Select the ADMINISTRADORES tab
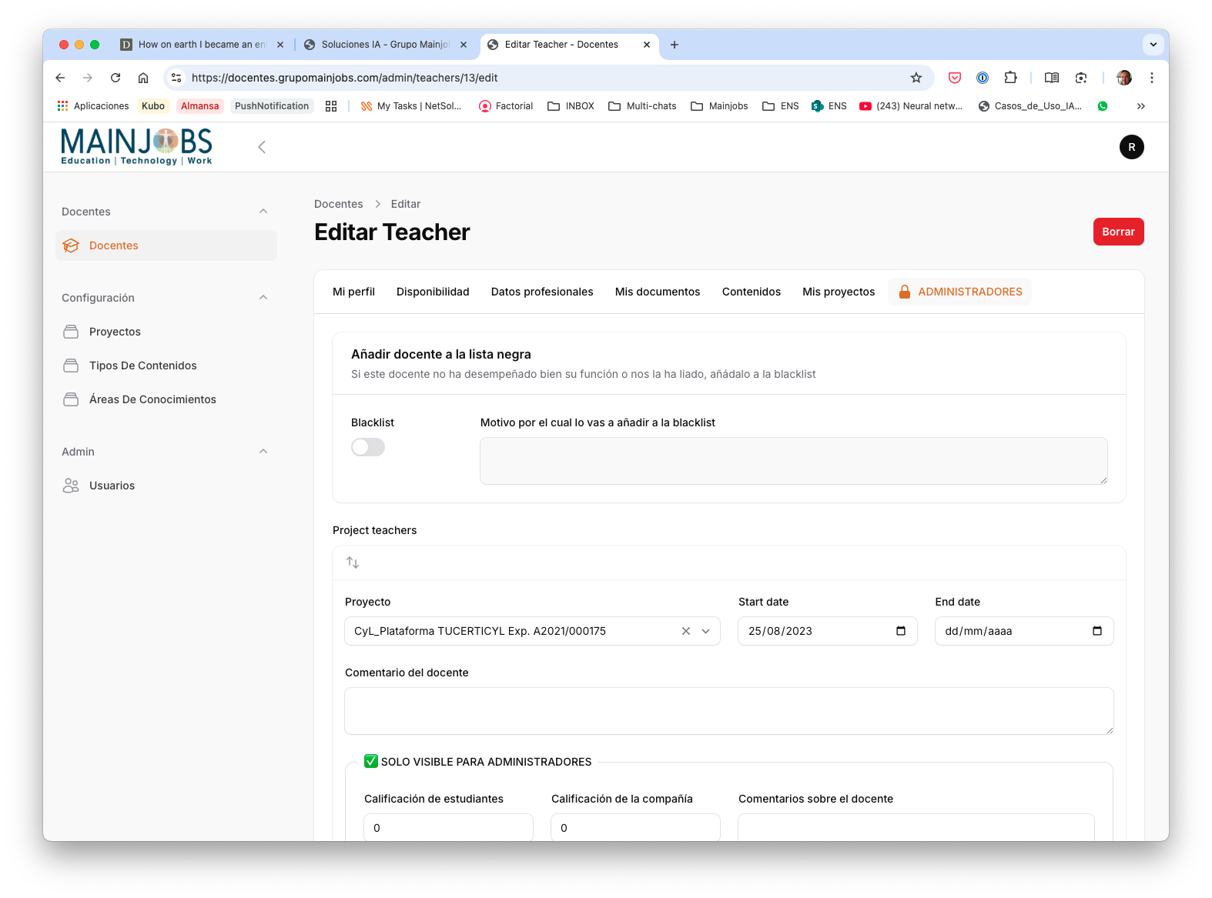The image size is (1212, 898). [960, 292]
